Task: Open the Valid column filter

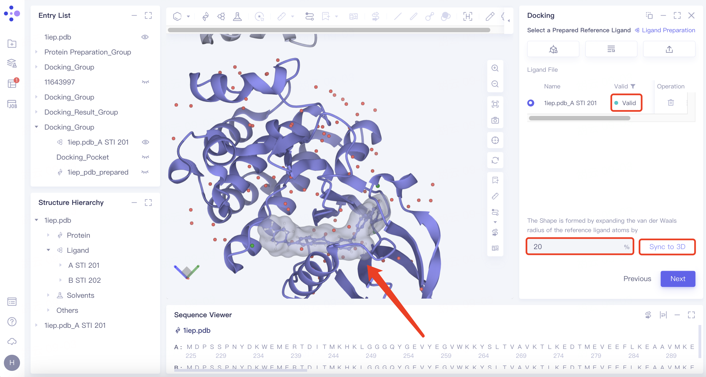Action: pos(633,86)
